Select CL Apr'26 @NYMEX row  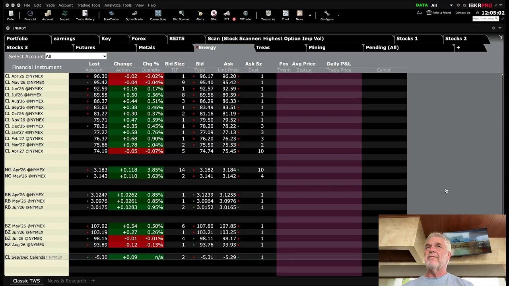[206, 76]
